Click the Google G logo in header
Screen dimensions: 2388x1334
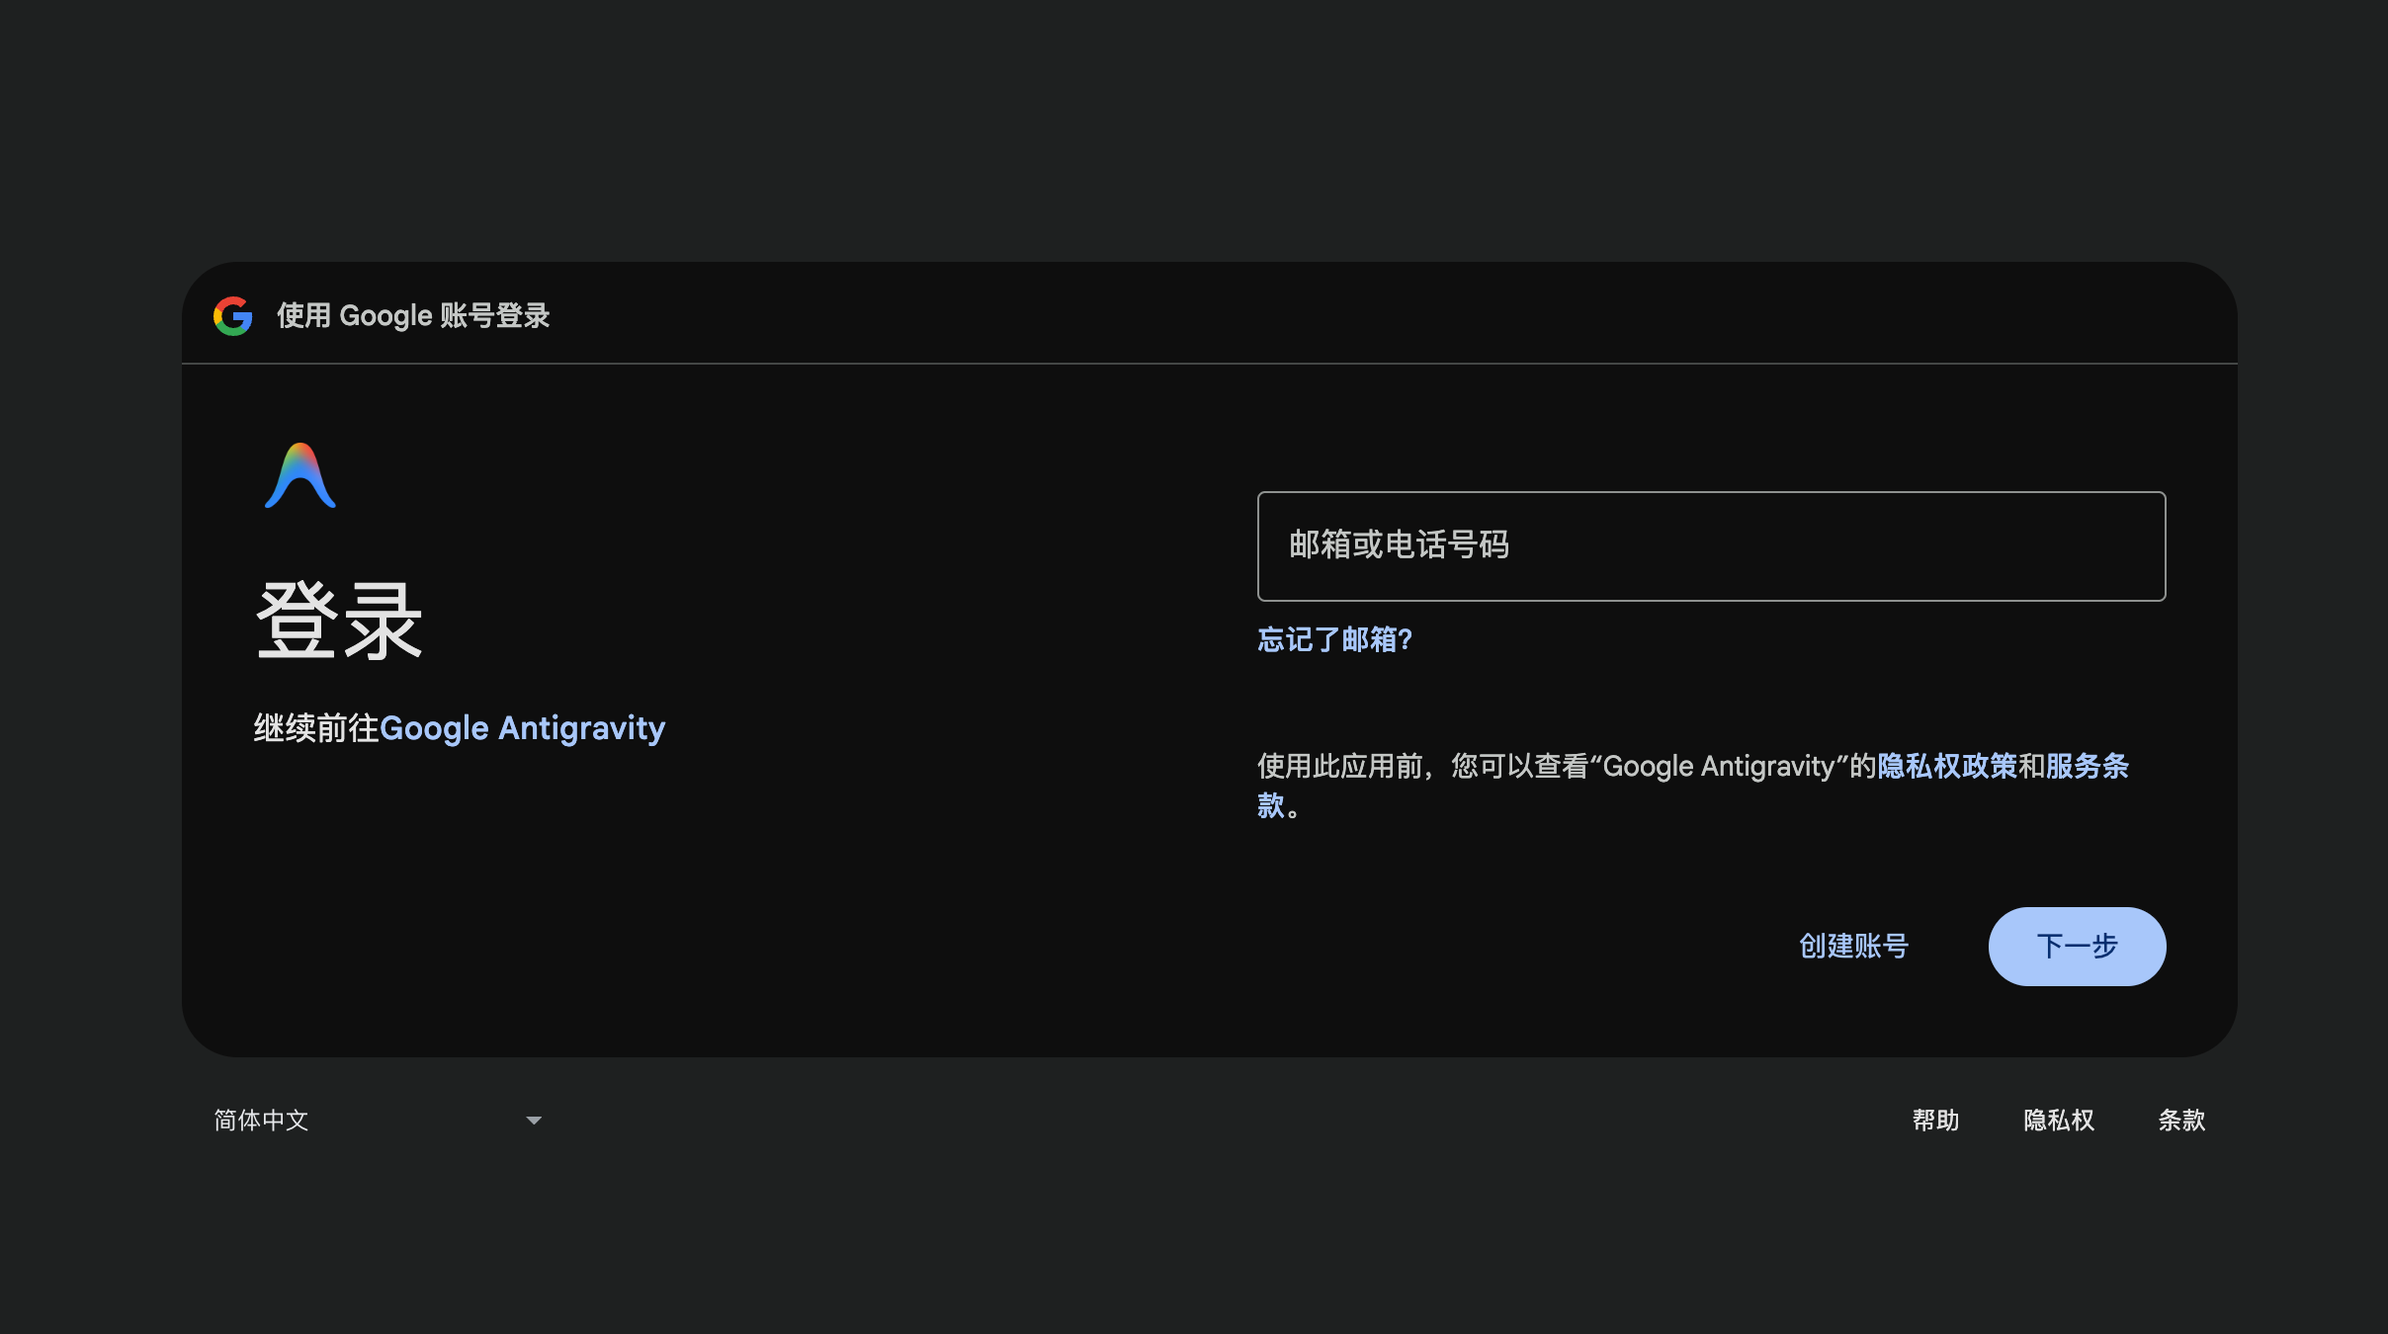233,316
